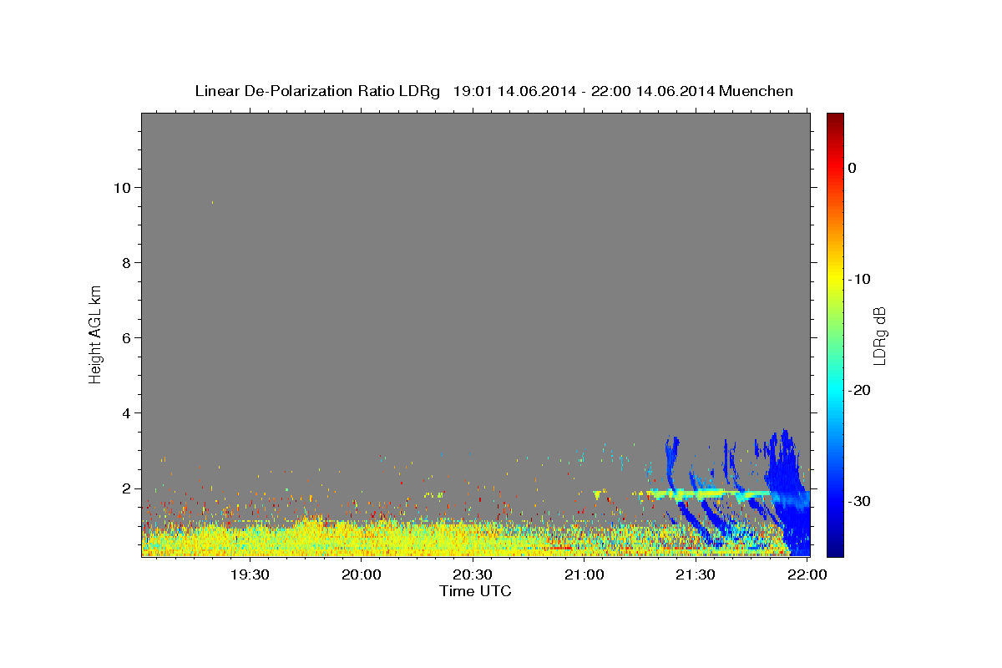Click the colorbar tick label 0
Screen dimensions: 1002x668
point(853,168)
